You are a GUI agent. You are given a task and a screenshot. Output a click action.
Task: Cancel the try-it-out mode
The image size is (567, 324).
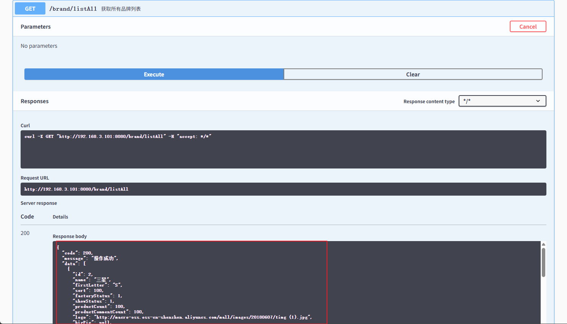pos(528,26)
